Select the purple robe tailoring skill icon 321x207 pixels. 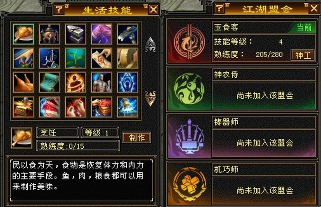pyautogui.click(x=102, y=34)
